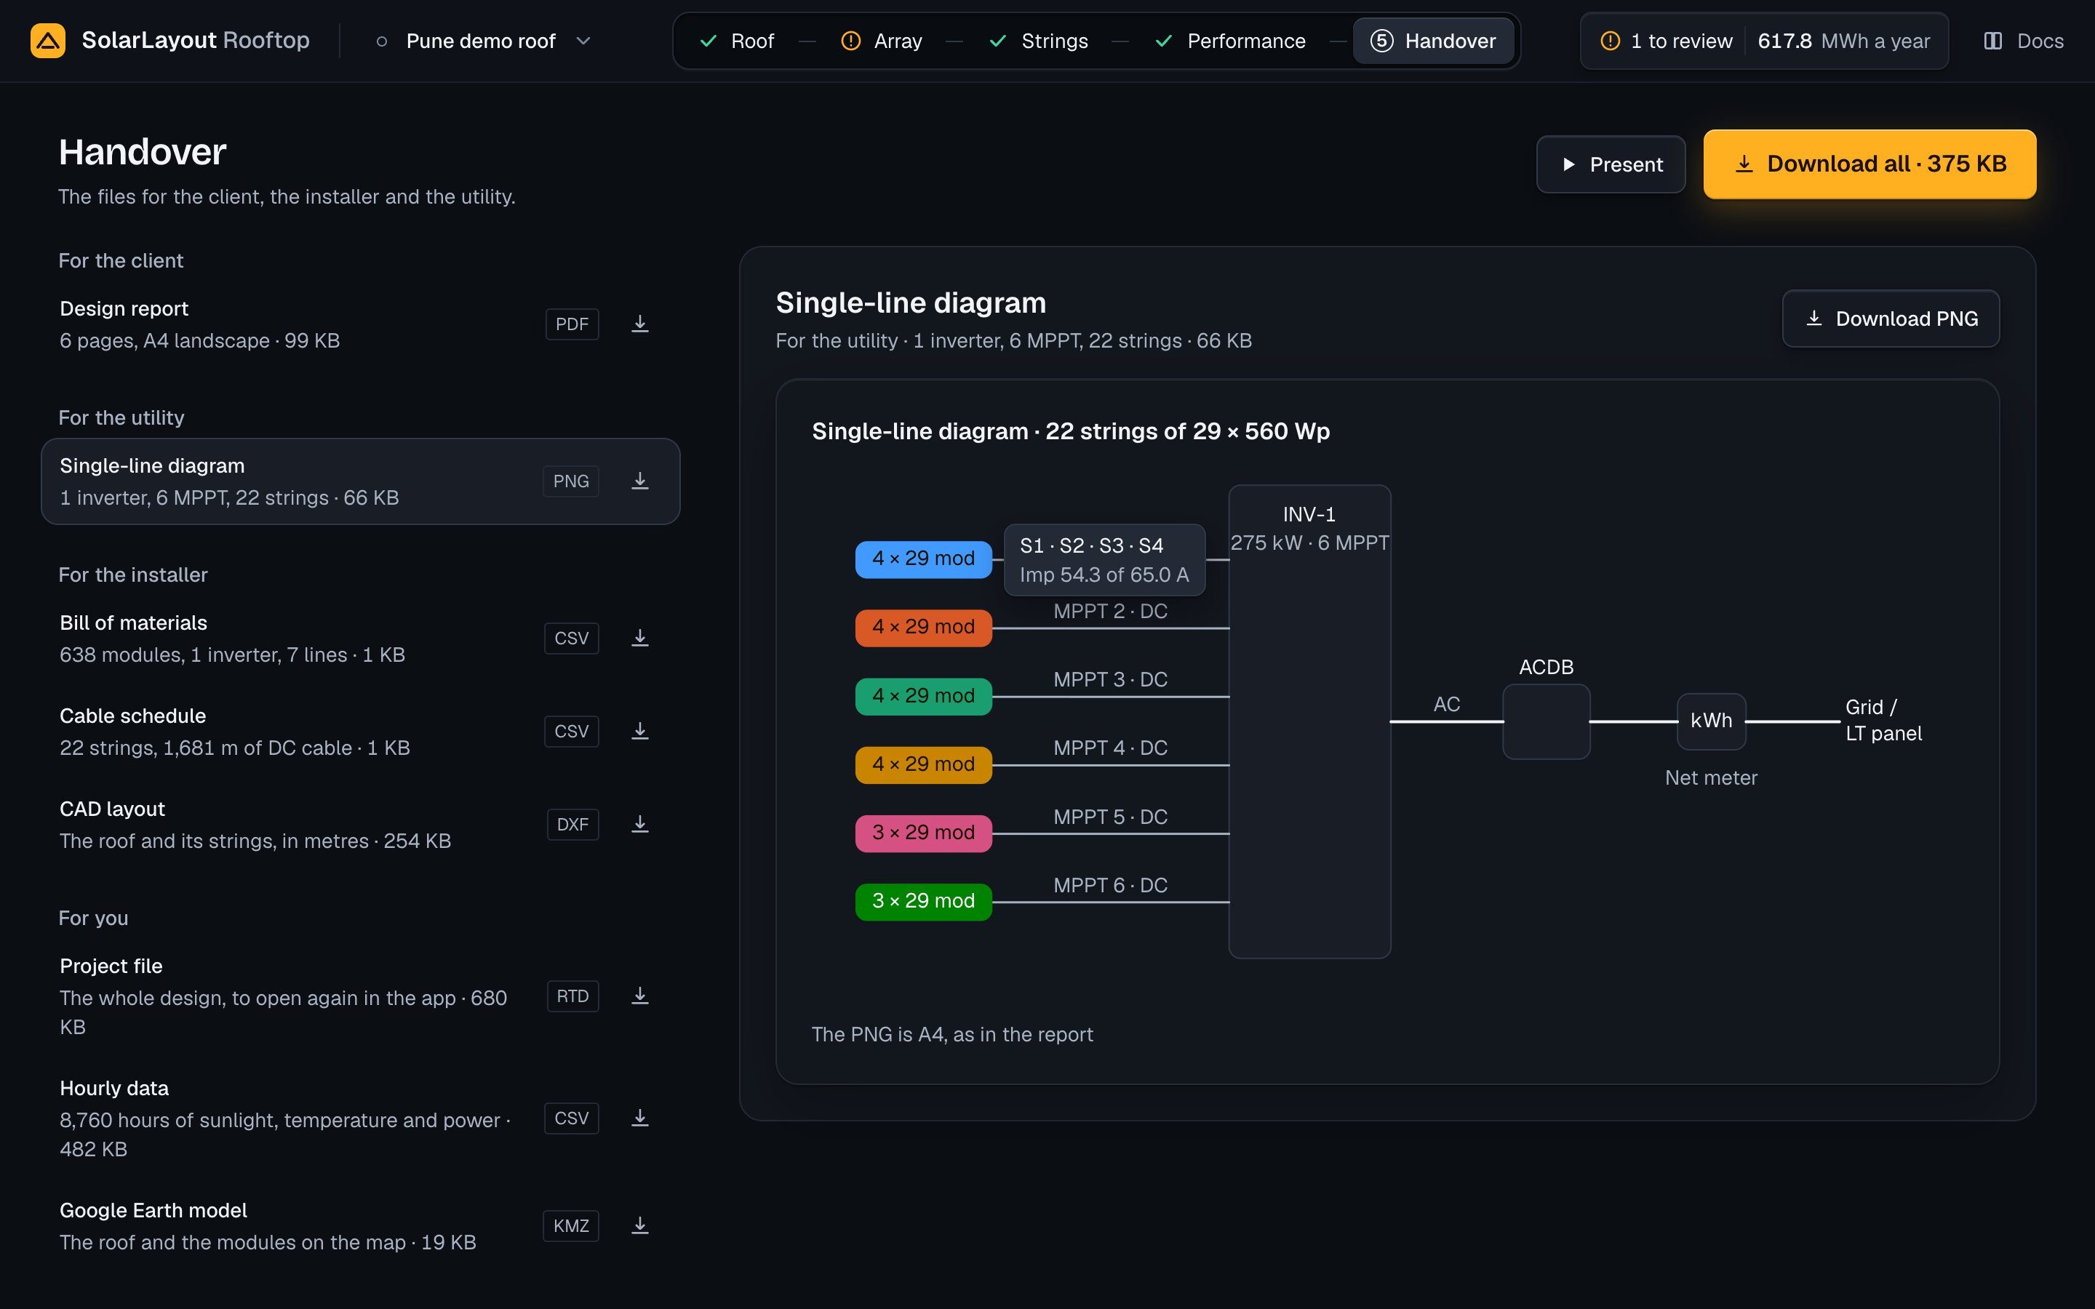Go to the Array step
Screen dimensions: 2095x1309
882,41
